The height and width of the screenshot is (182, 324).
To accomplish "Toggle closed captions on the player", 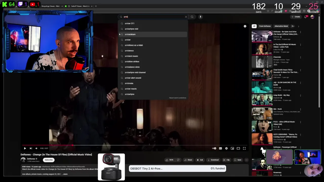I will tap(220, 148).
